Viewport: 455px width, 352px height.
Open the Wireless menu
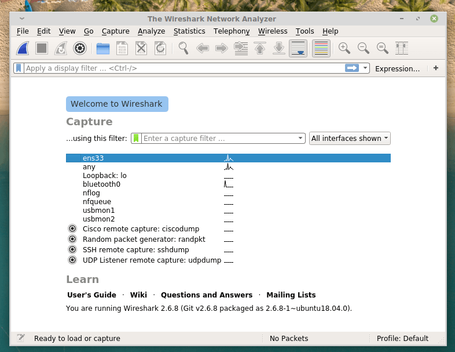273,31
